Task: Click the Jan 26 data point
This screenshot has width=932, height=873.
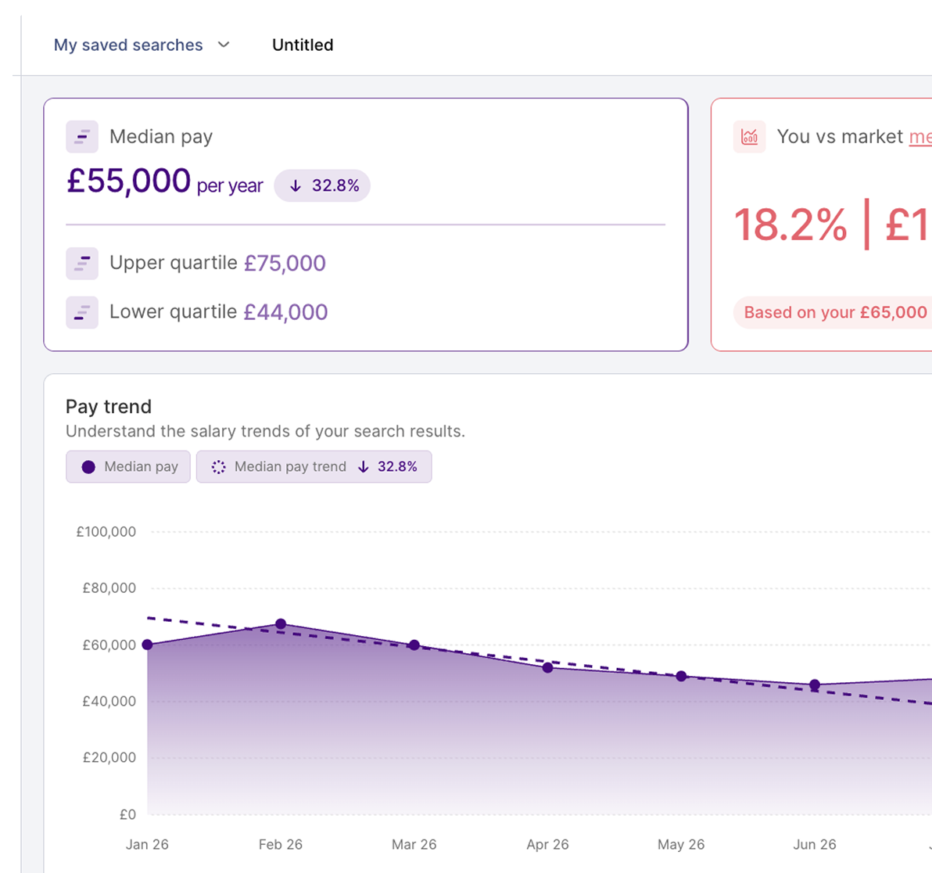Action: tap(148, 645)
